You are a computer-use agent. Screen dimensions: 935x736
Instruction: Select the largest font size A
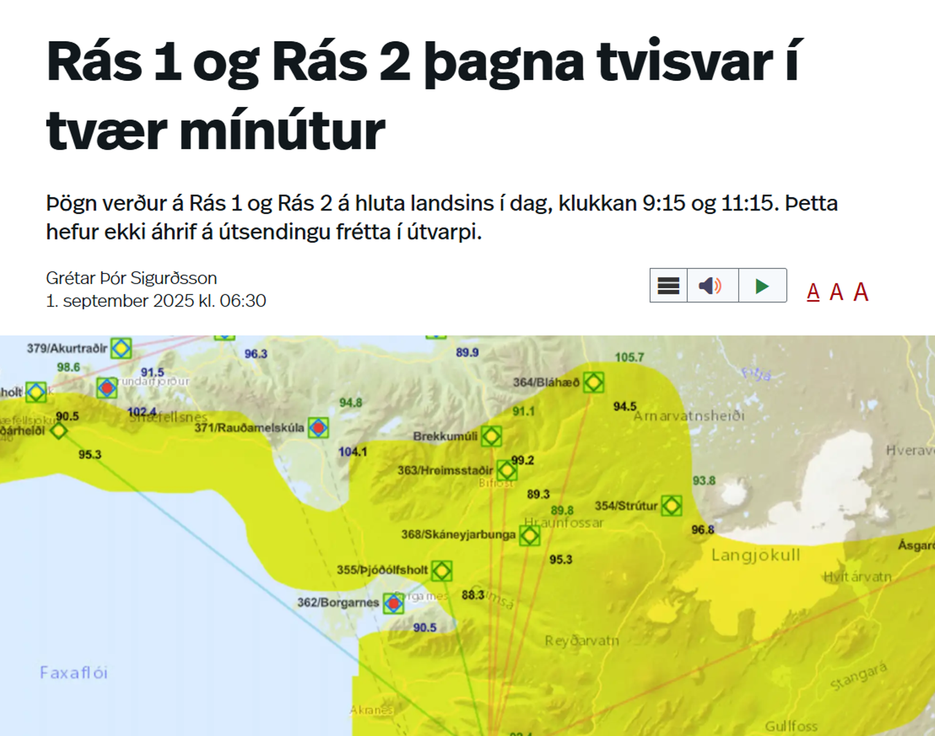click(x=861, y=291)
